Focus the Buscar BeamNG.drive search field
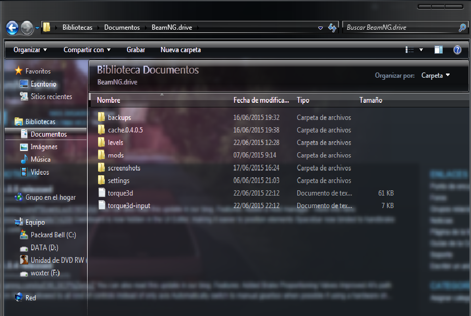Screen dimensions: 471x316 [x=401, y=27]
